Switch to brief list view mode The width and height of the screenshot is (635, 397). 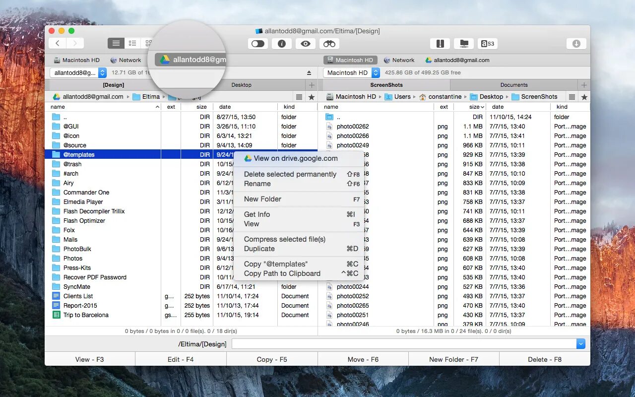132,44
